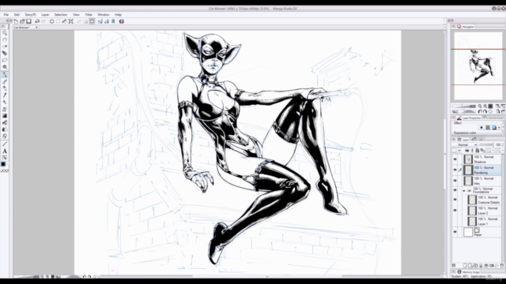Viewport: 506px width, 284px height.
Task: Click the delete layer trash icon
Action: click(501, 266)
